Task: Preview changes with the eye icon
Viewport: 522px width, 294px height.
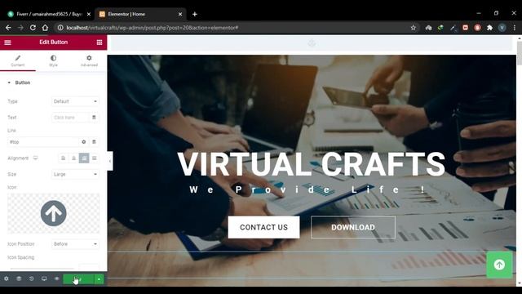Action: (x=56, y=278)
